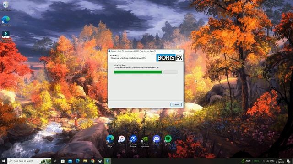
Task: Open the white-logo app next to Chrome
Action: 100,161
